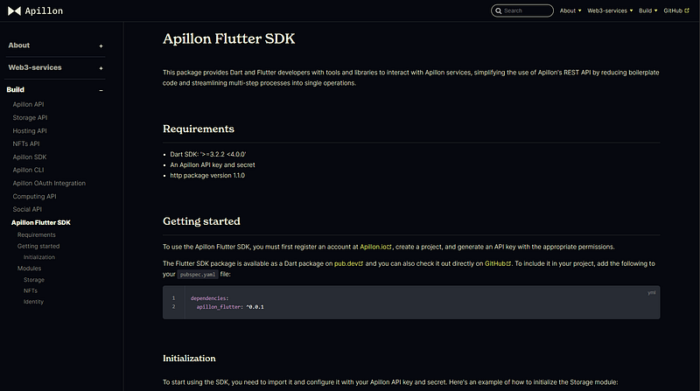This screenshot has width=700, height=391.
Task: Open Apillon OAuth Integration in the sidebar
Action: (49, 183)
